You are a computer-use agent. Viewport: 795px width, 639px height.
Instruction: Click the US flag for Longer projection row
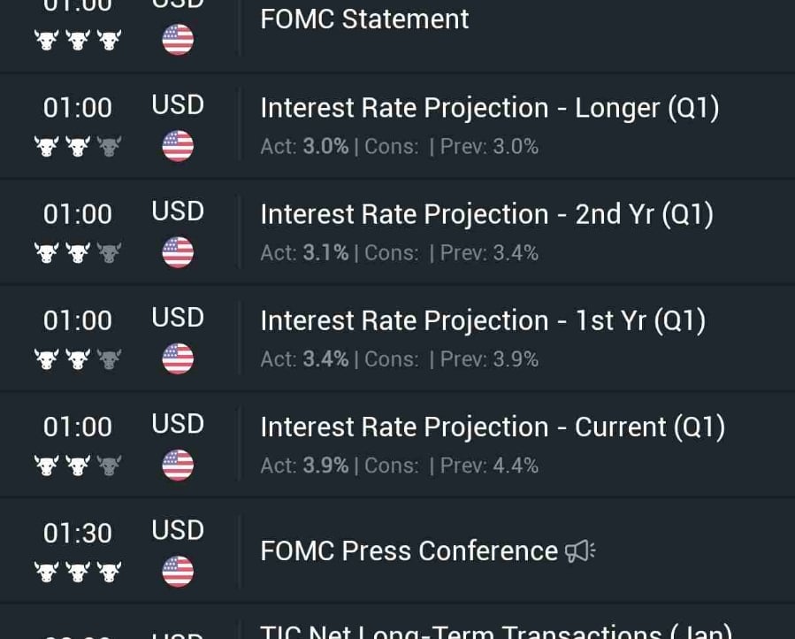[178, 146]
